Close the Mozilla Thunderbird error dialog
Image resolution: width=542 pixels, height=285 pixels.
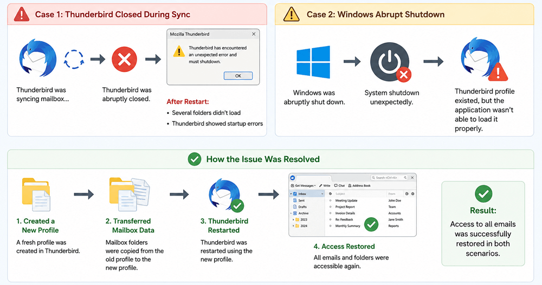click(x=254, y=34)
